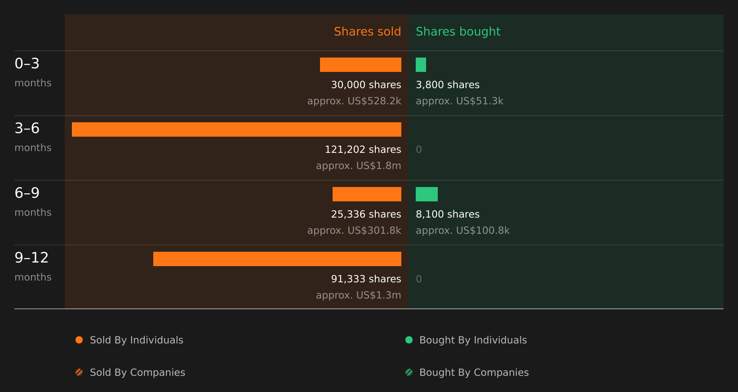Click the 3–6 months orange sold bar
738x392 pixels.
[x=236, y=129]
